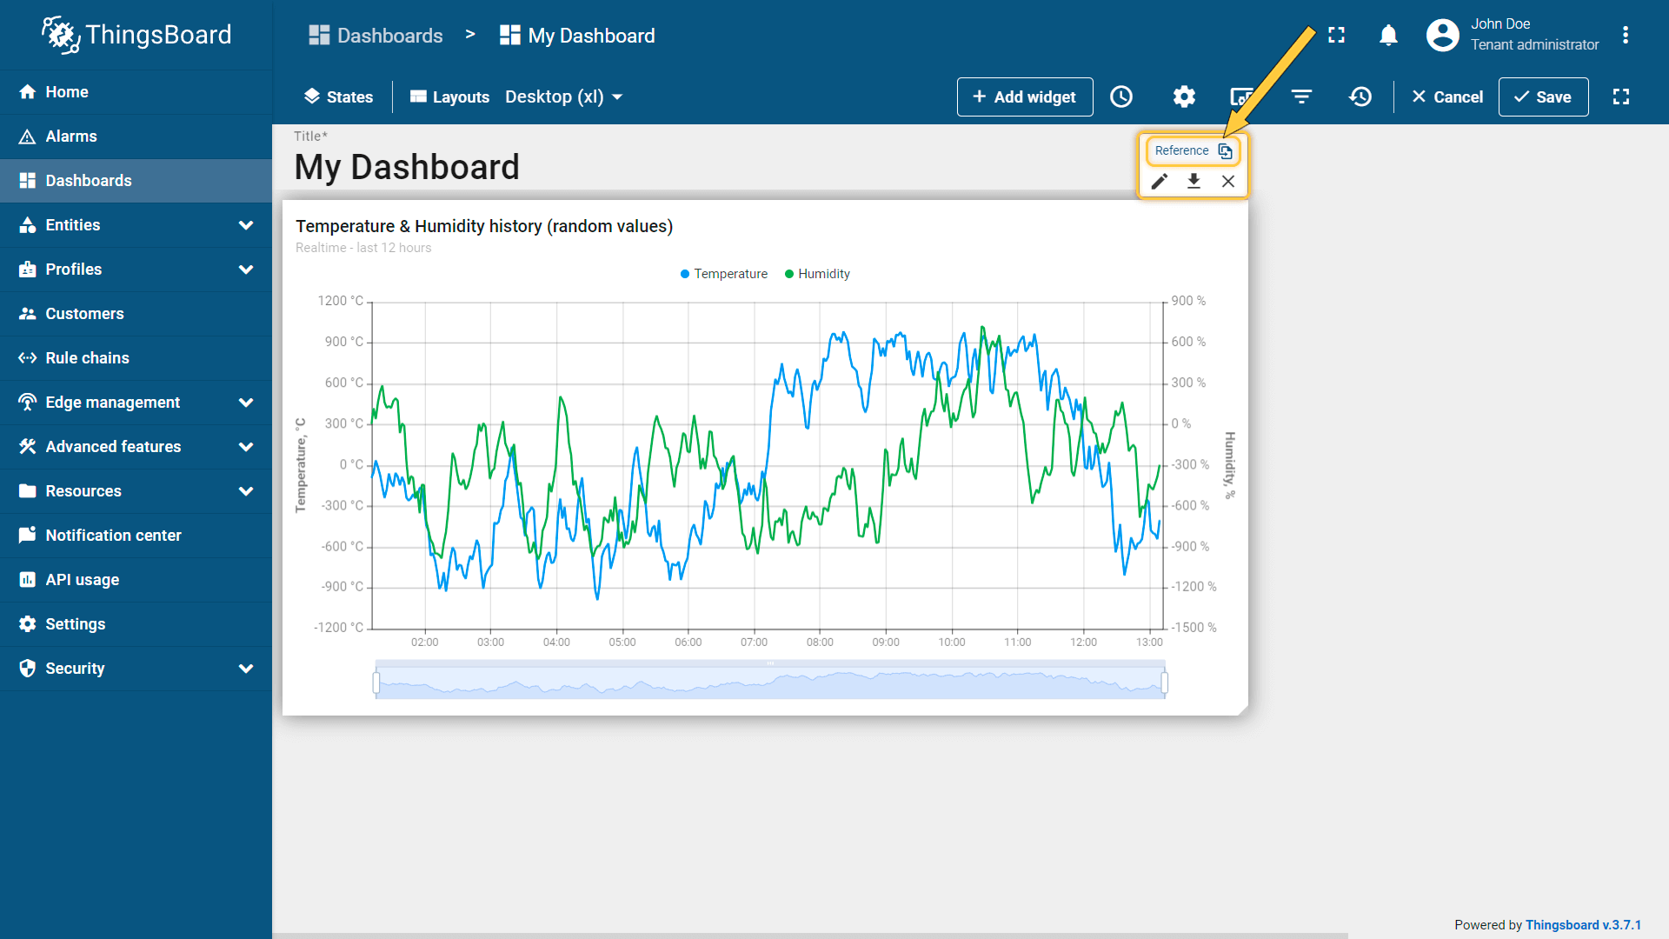This screenshot has width=1669, height=939.
Task: Open the notifications bell
Action: (x=1388, y=36)
